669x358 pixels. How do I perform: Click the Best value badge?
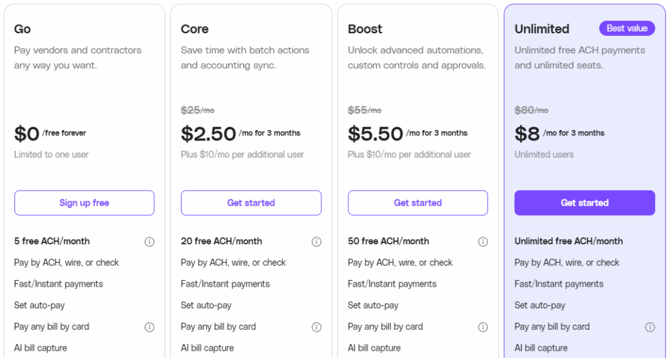point(627,28)
